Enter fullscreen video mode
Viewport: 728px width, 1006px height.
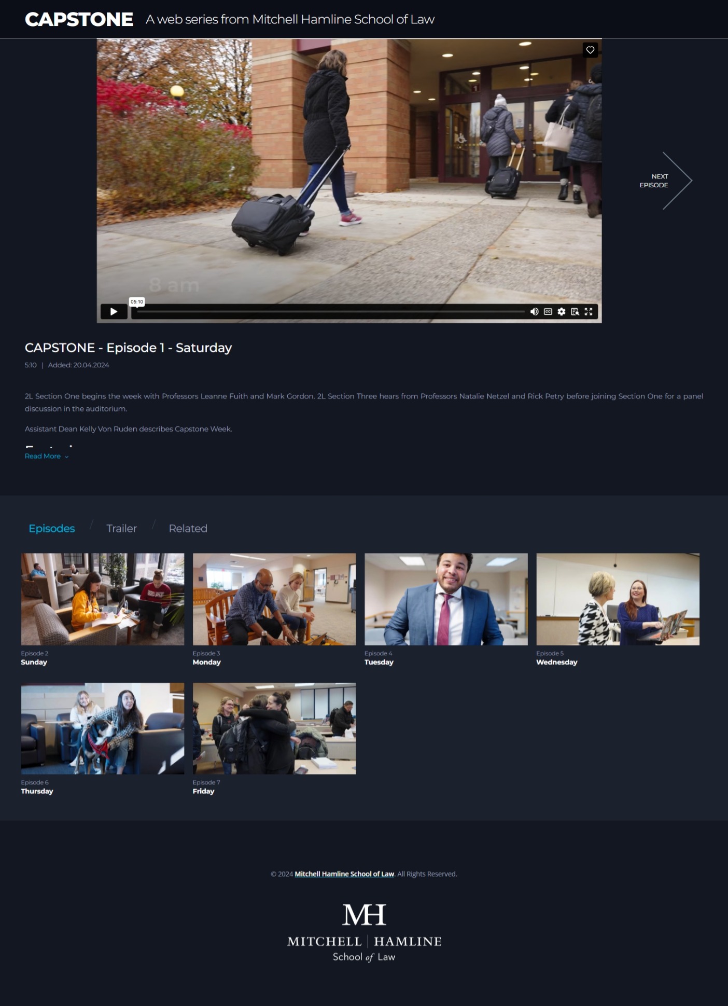[x=589, y=312]
